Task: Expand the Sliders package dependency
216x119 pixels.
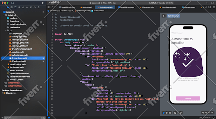Action: click(2, 93)
